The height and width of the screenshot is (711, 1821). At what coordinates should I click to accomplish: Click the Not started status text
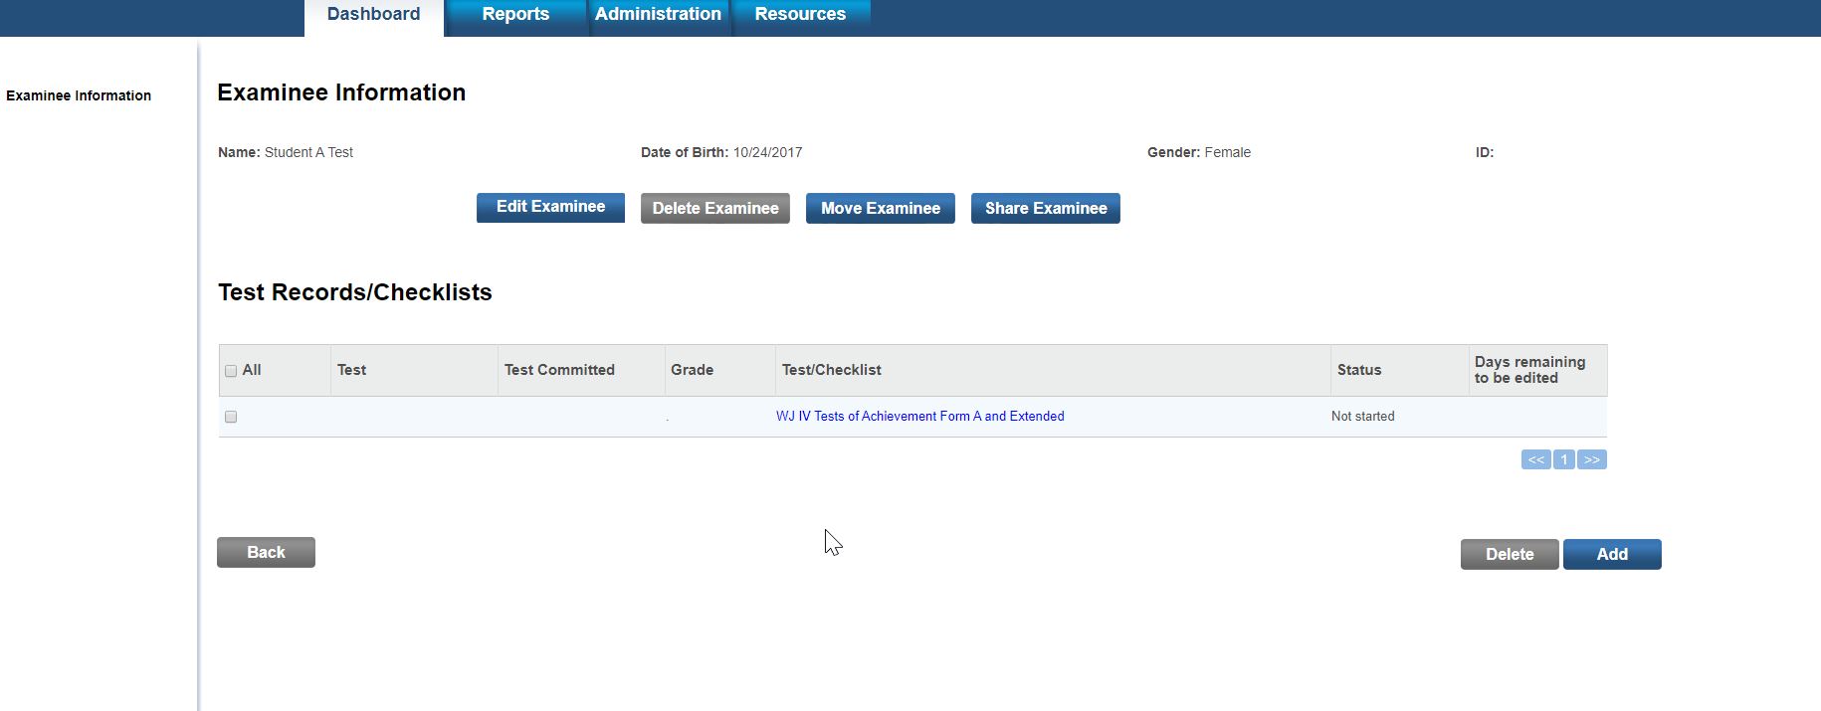1363,416
